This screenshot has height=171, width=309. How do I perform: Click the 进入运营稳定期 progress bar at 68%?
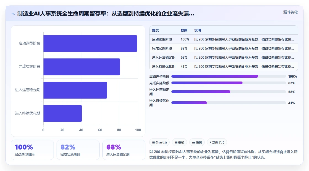click(x=229, y=92)
